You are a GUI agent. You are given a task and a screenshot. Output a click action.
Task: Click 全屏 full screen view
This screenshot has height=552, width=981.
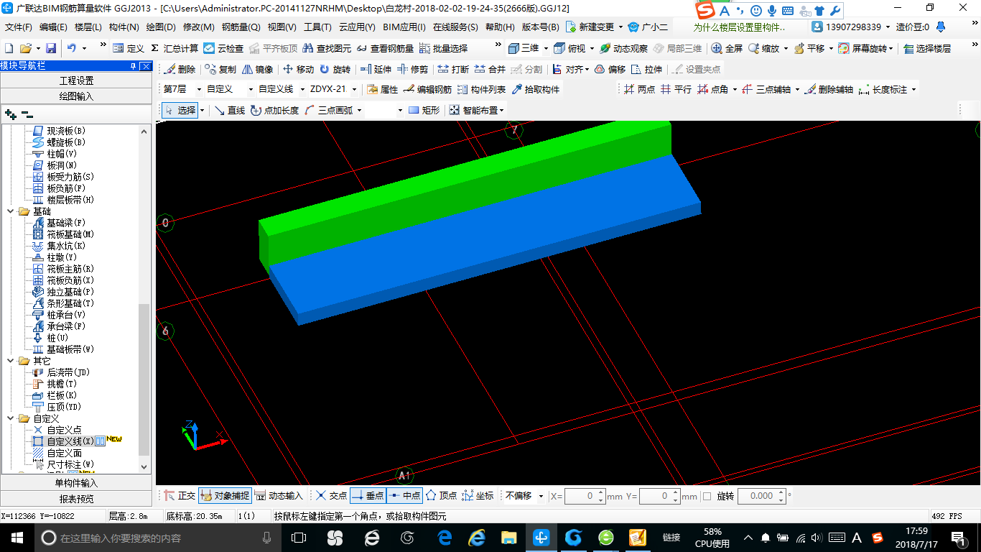tap(727, 48)
